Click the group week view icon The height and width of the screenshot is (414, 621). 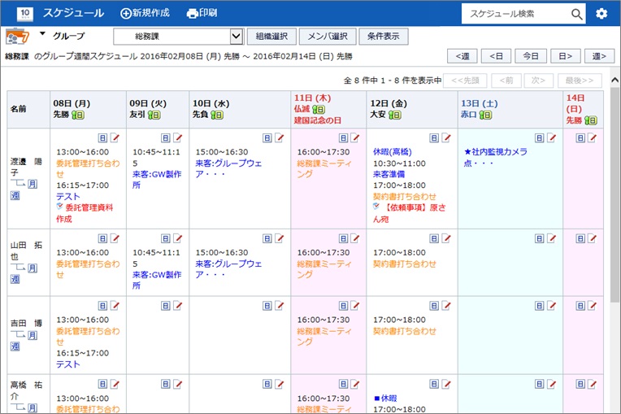point(17,37)
